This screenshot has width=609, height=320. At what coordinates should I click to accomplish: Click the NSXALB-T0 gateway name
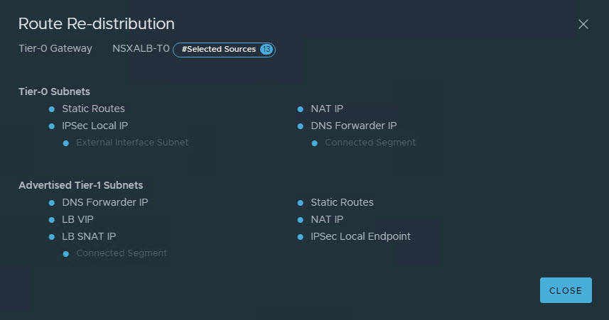pyautogui.click(x=141, y=49)
